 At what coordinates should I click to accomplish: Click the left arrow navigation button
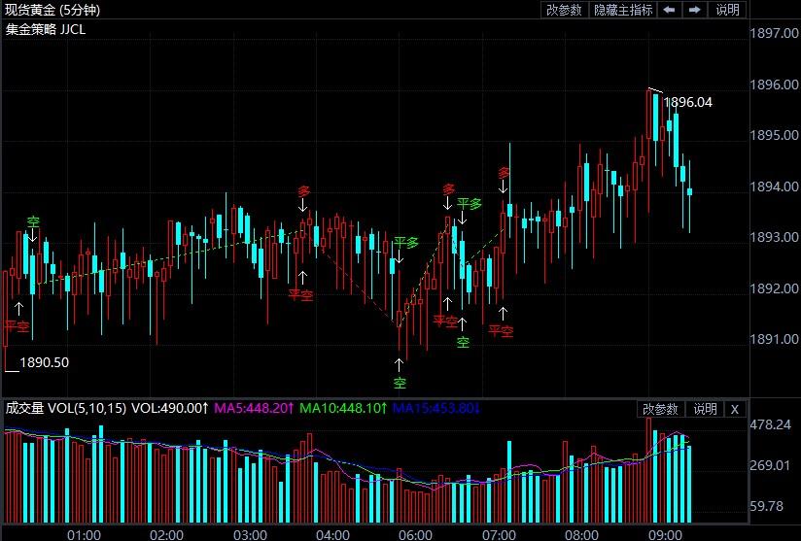click(x=669, y=10)
